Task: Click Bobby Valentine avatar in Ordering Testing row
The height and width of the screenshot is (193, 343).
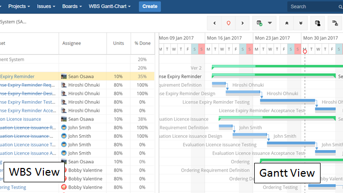Action: point(64,187)
